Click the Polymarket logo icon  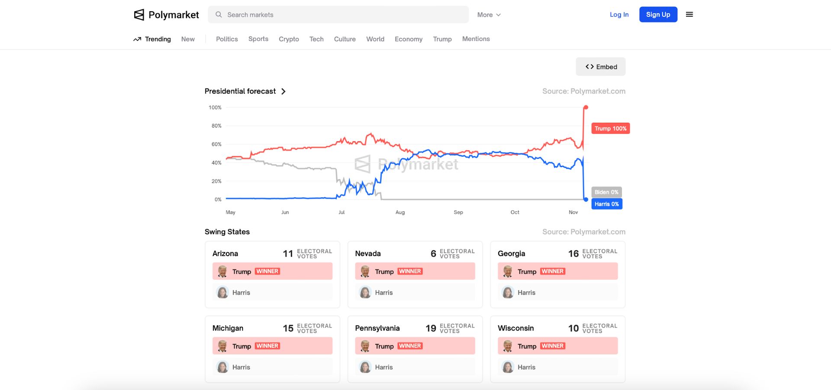click(139, 15)
